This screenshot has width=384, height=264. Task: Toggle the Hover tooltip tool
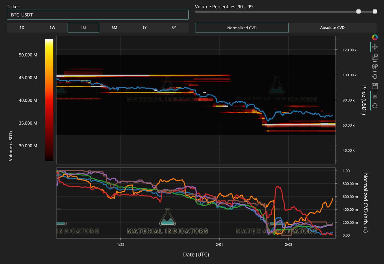click(375, 96)
